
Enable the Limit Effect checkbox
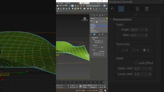click(x=99, y=51)
